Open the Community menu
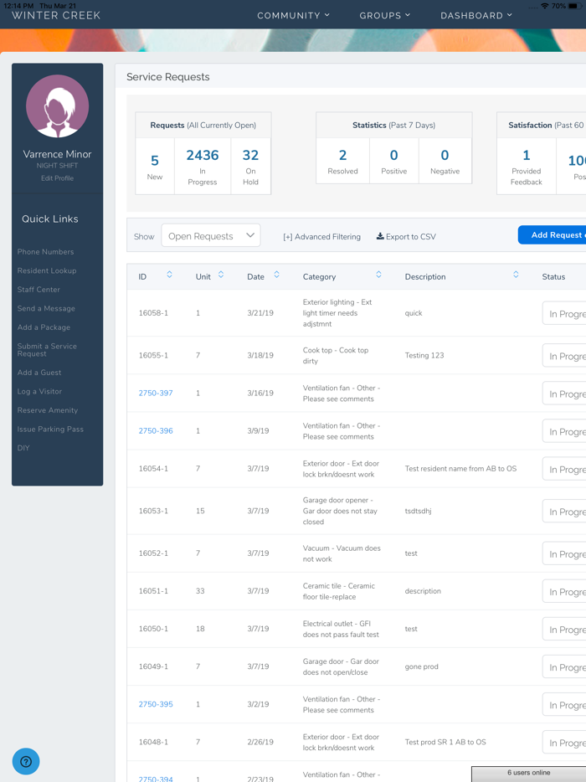Image resolution: width=586 pixels, height=782 pixels. click(293, 15)
